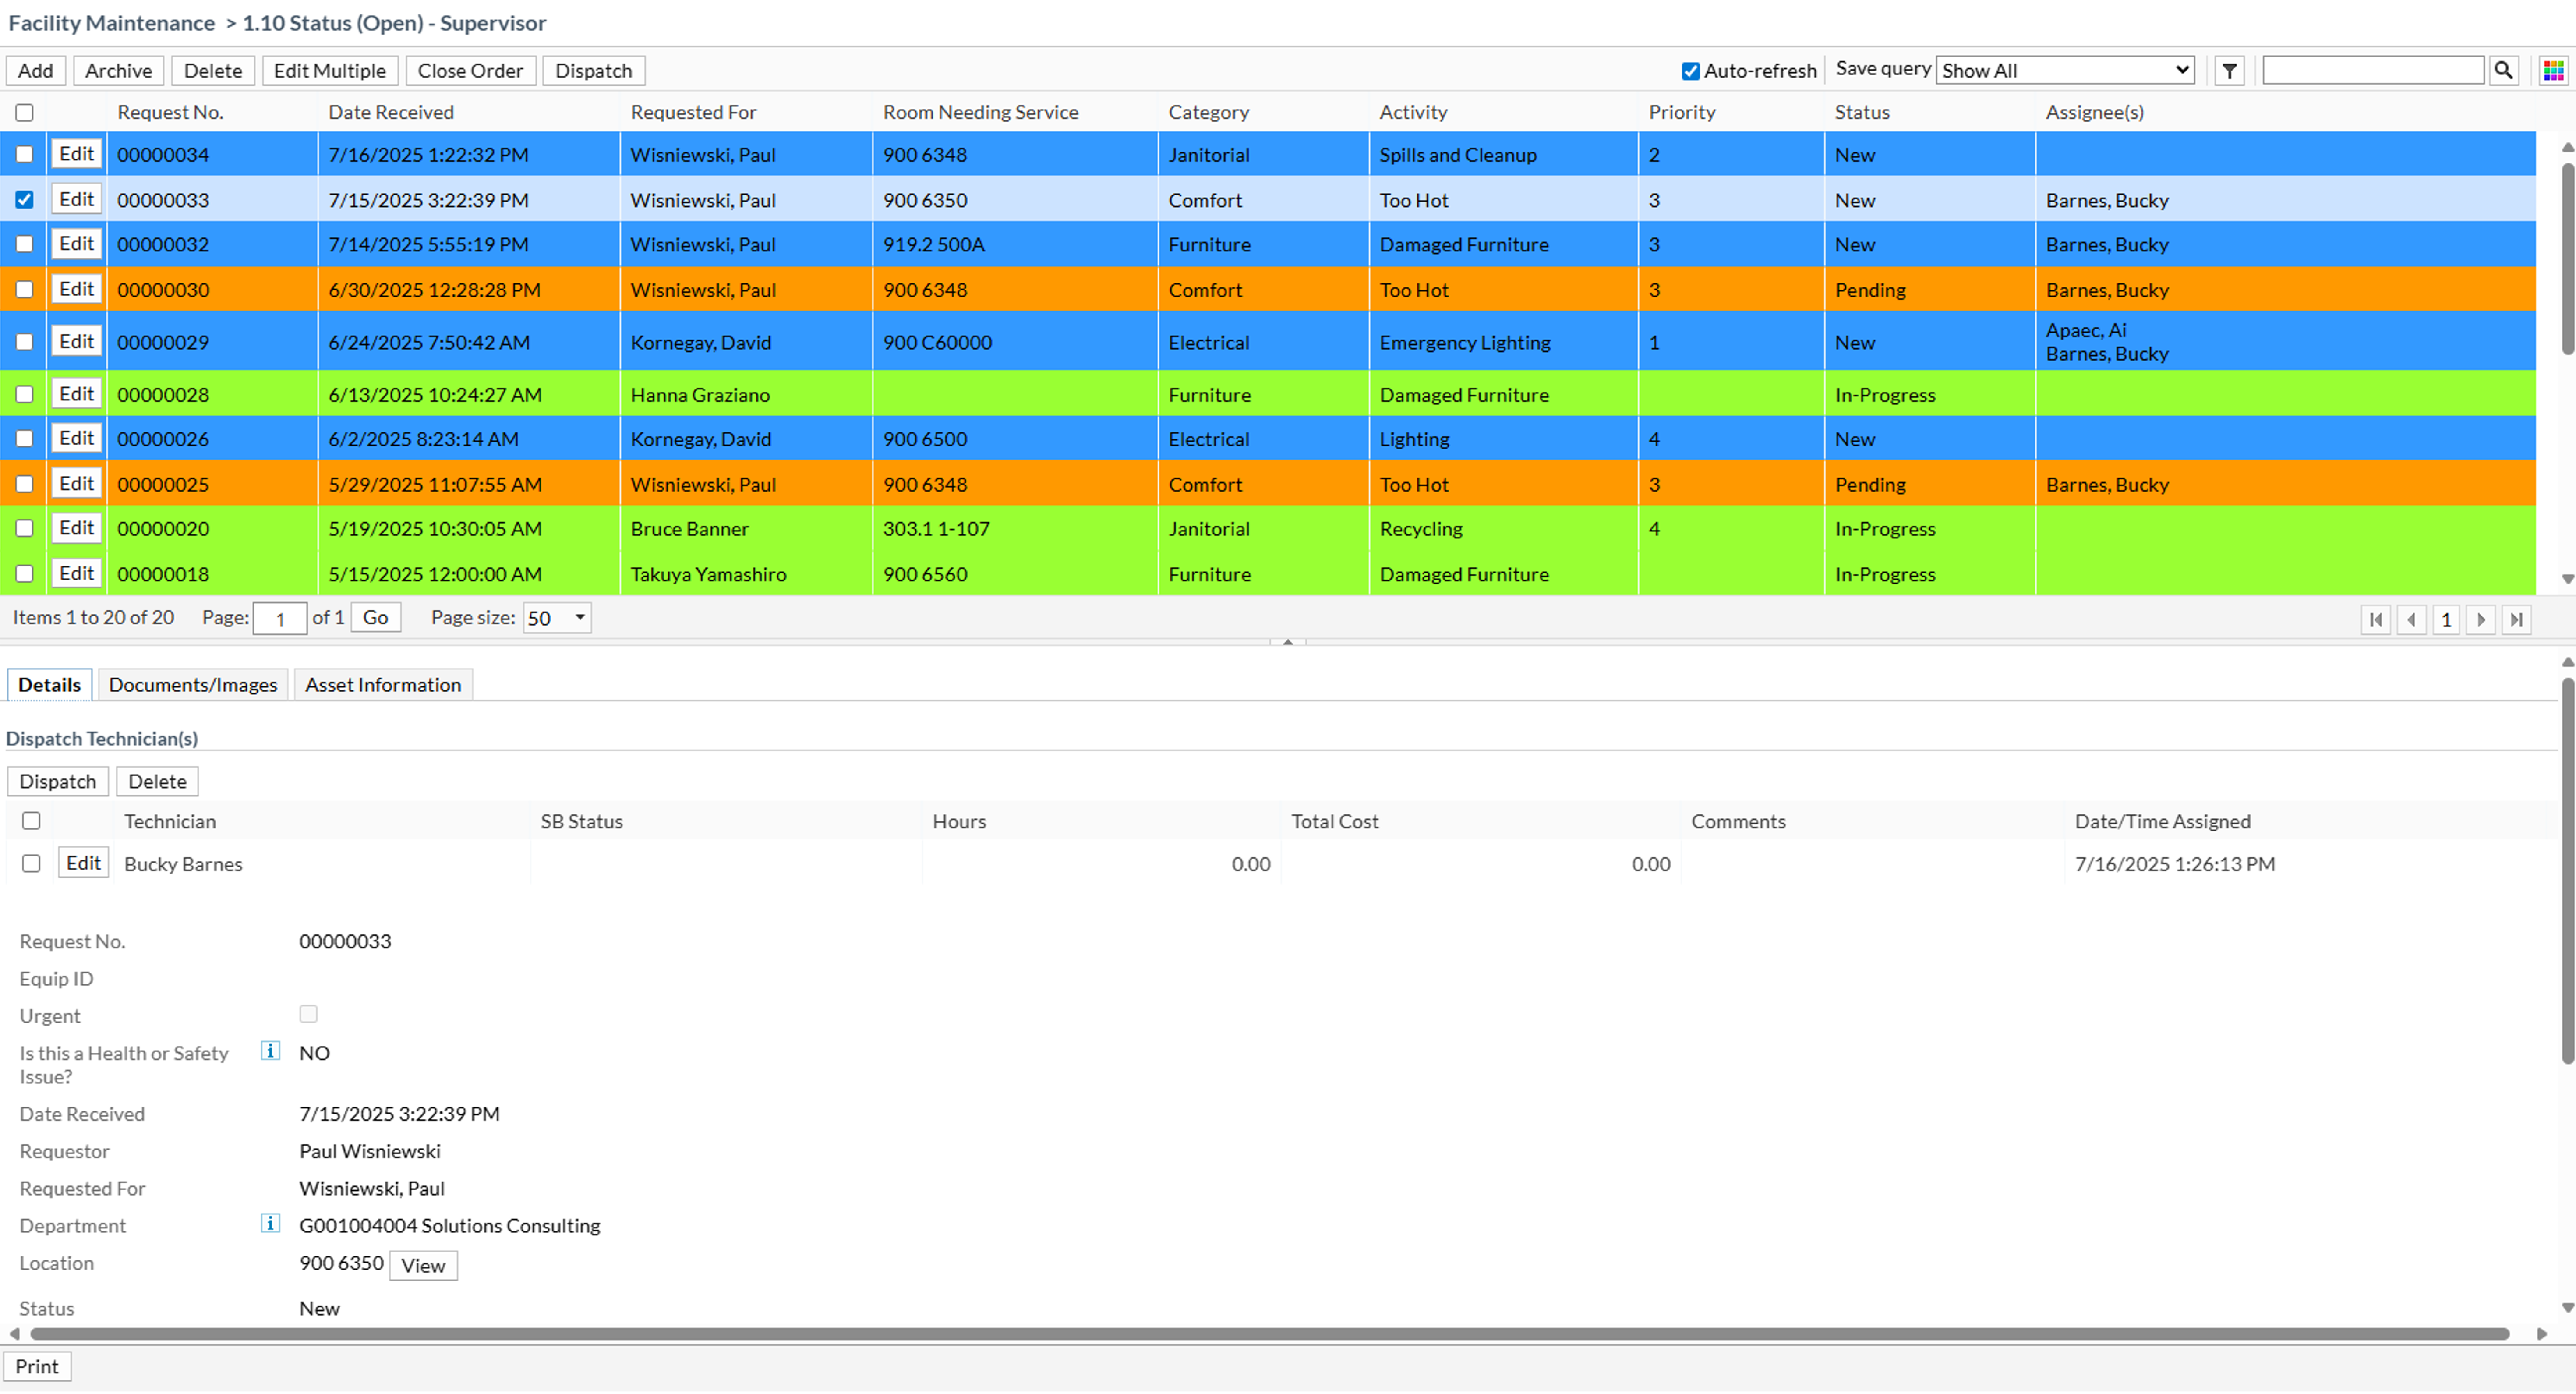Open the color legend grid icon
This screenshot has width=2576, height=1394.
(2553, 71)
